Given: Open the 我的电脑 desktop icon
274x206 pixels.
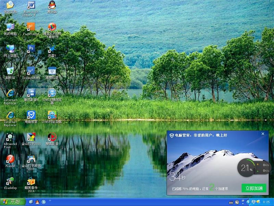Looking at the screenshot, I should point(10,27).
